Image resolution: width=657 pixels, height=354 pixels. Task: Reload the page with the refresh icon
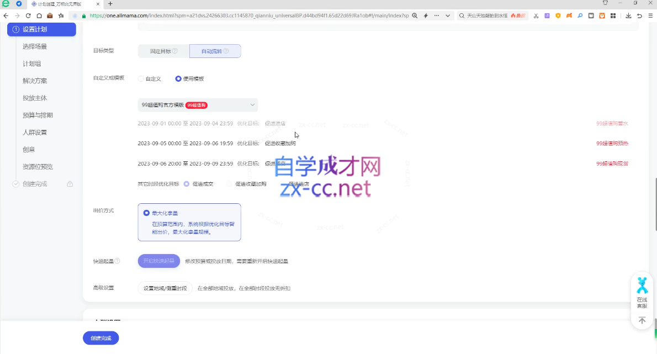[x=28, y=15]
